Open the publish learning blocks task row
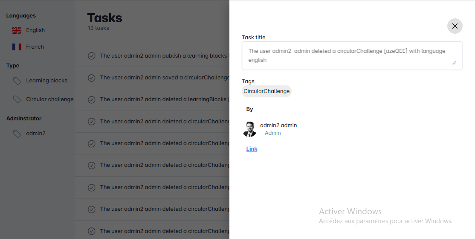This screenshot has width=475, height=239. click(x=164, y=56)
